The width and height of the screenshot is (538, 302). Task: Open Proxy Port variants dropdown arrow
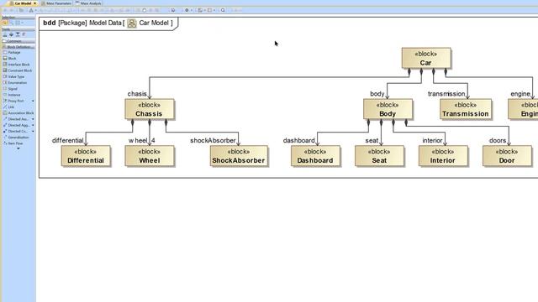(x=33, y=101)
